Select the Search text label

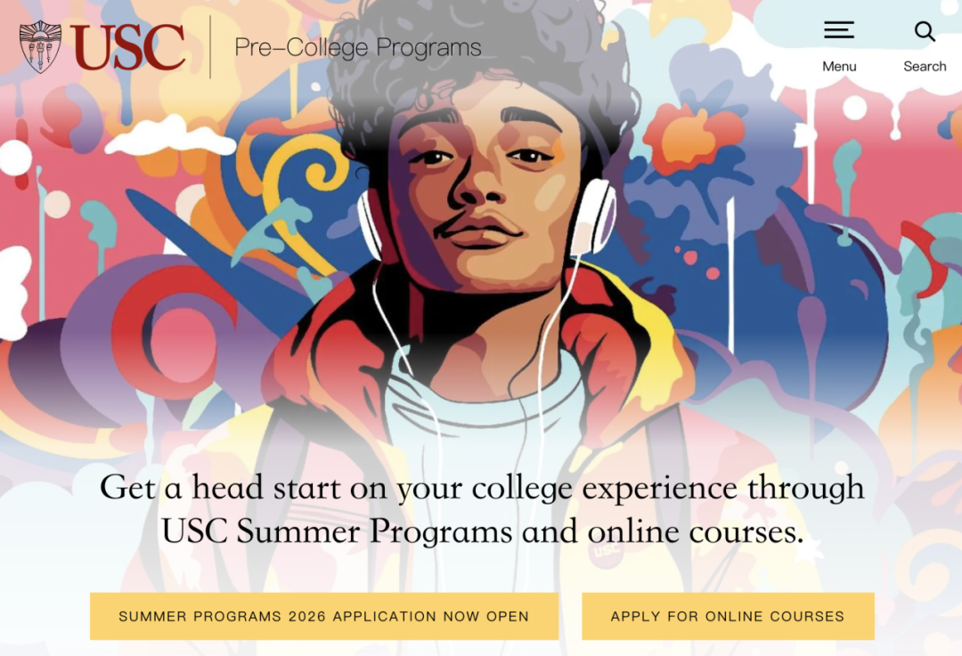(x=925, y=67)
